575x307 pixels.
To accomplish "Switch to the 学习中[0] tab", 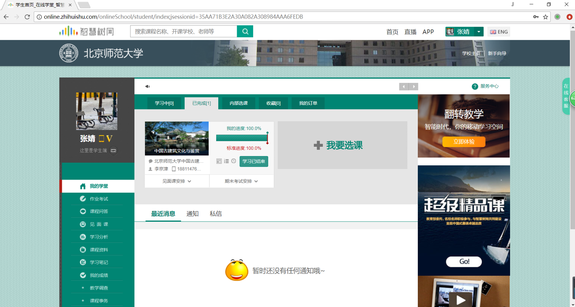I will coord(164,103).
